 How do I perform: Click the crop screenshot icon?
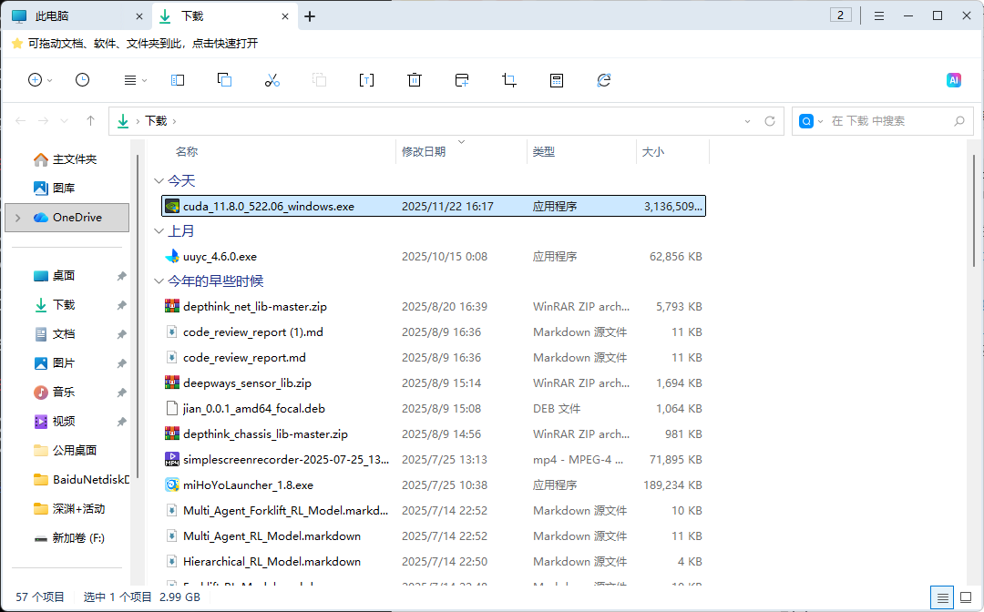pyautogui.click(x=509, y=79)
